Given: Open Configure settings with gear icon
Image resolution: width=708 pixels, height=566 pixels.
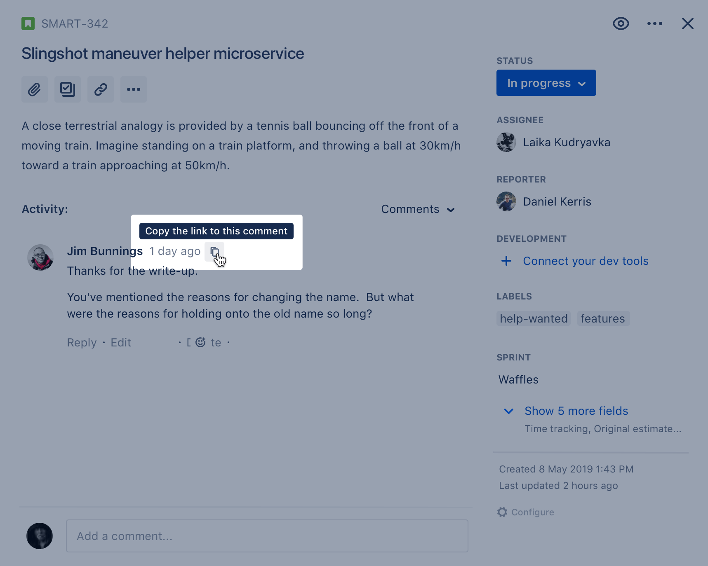Looking at the screenshot, I should coord(526,512).
